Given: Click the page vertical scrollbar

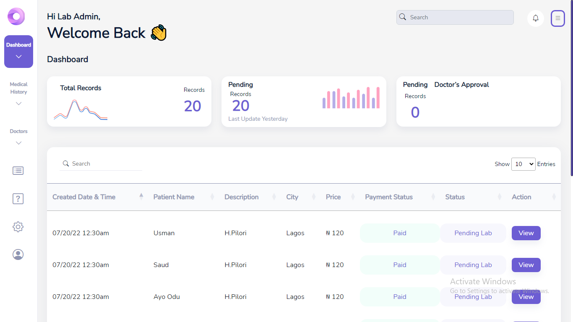Looking at the screenshot, I should click(571, 88).
